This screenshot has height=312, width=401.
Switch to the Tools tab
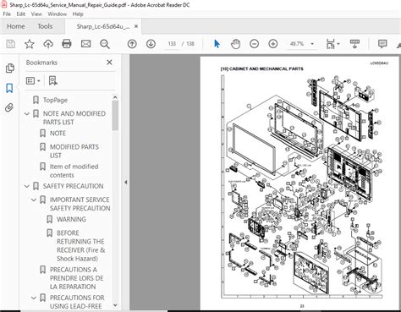[45, 26]
